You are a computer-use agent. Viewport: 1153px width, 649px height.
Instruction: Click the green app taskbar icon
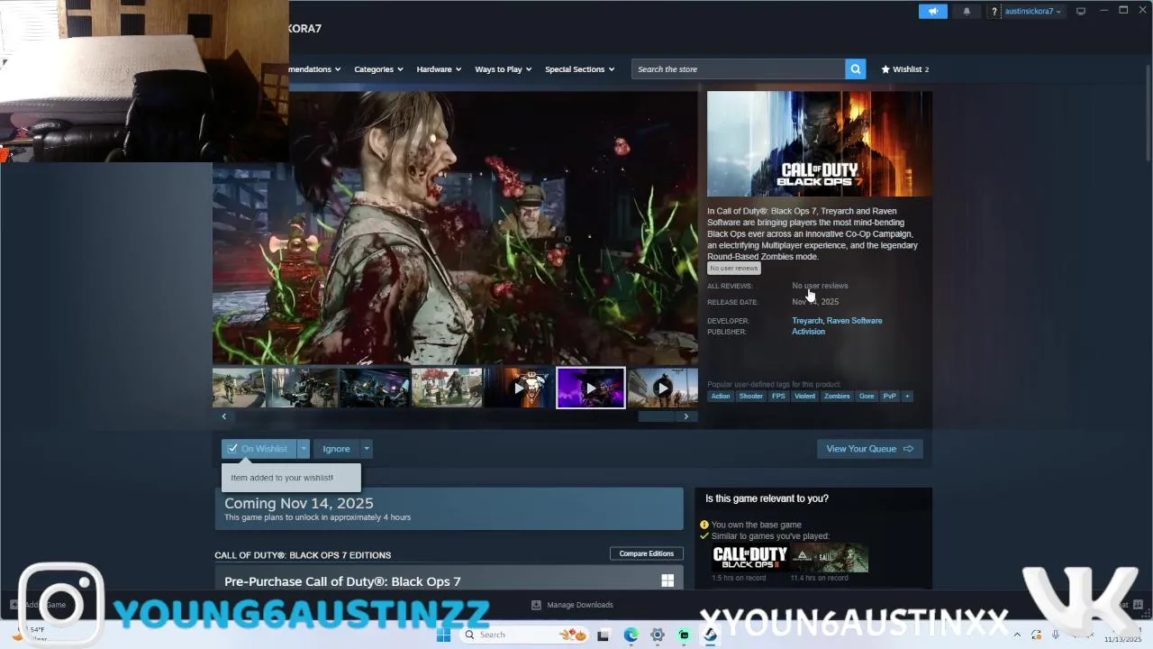685,635
